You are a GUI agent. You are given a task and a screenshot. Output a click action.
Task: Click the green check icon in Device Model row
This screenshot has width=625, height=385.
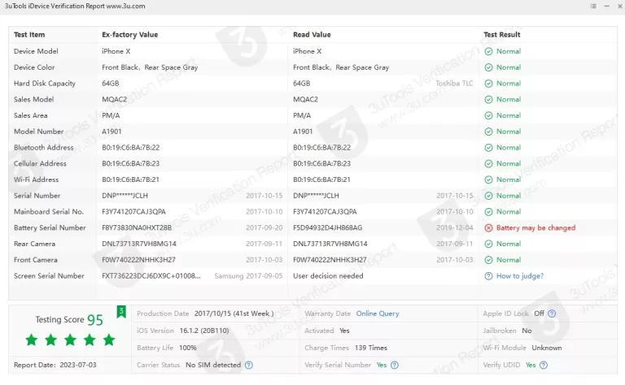pyautogui.click(x=488, y=51)
